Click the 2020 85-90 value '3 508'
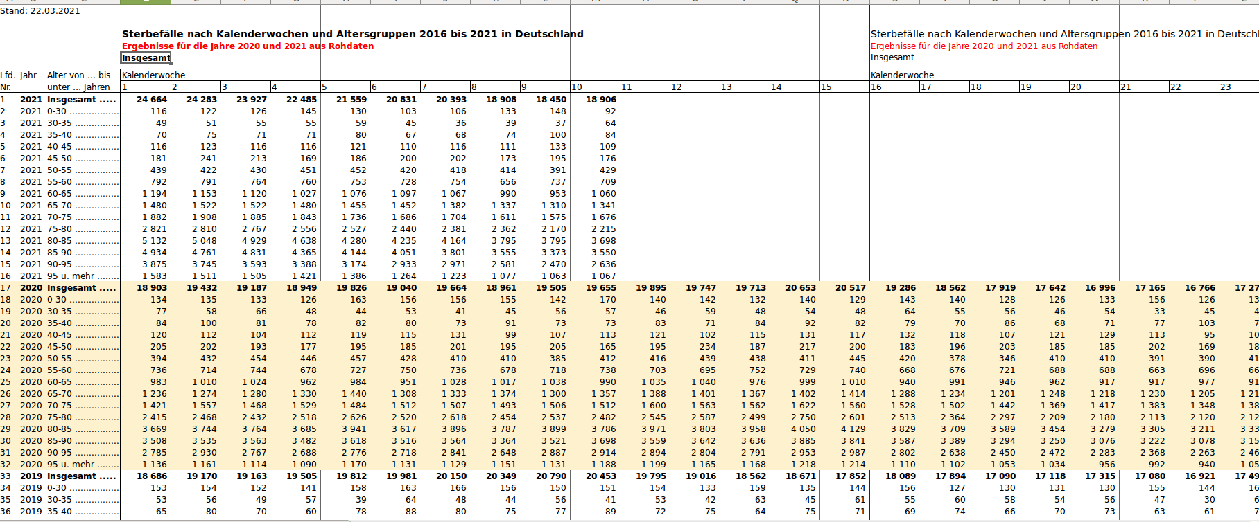The width and height of the screenshot is (1259, 522). click(155, 441)
